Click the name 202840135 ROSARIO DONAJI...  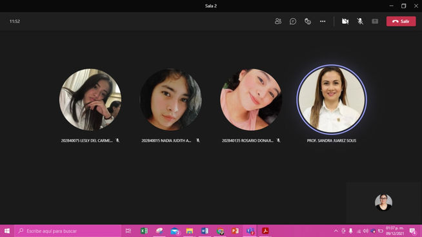[248, 140]
